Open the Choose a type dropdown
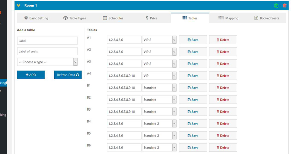 [x=47, y=62]
